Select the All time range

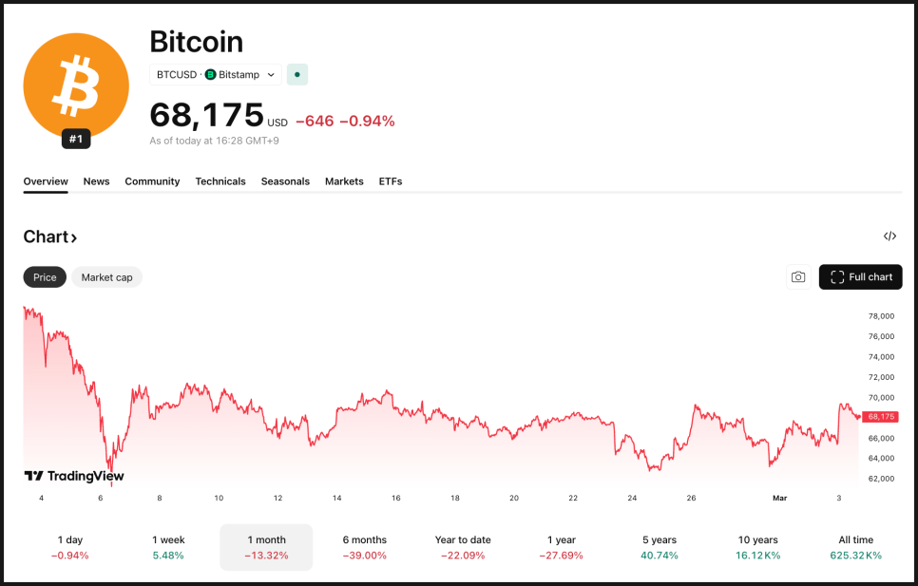click(855, 547)
